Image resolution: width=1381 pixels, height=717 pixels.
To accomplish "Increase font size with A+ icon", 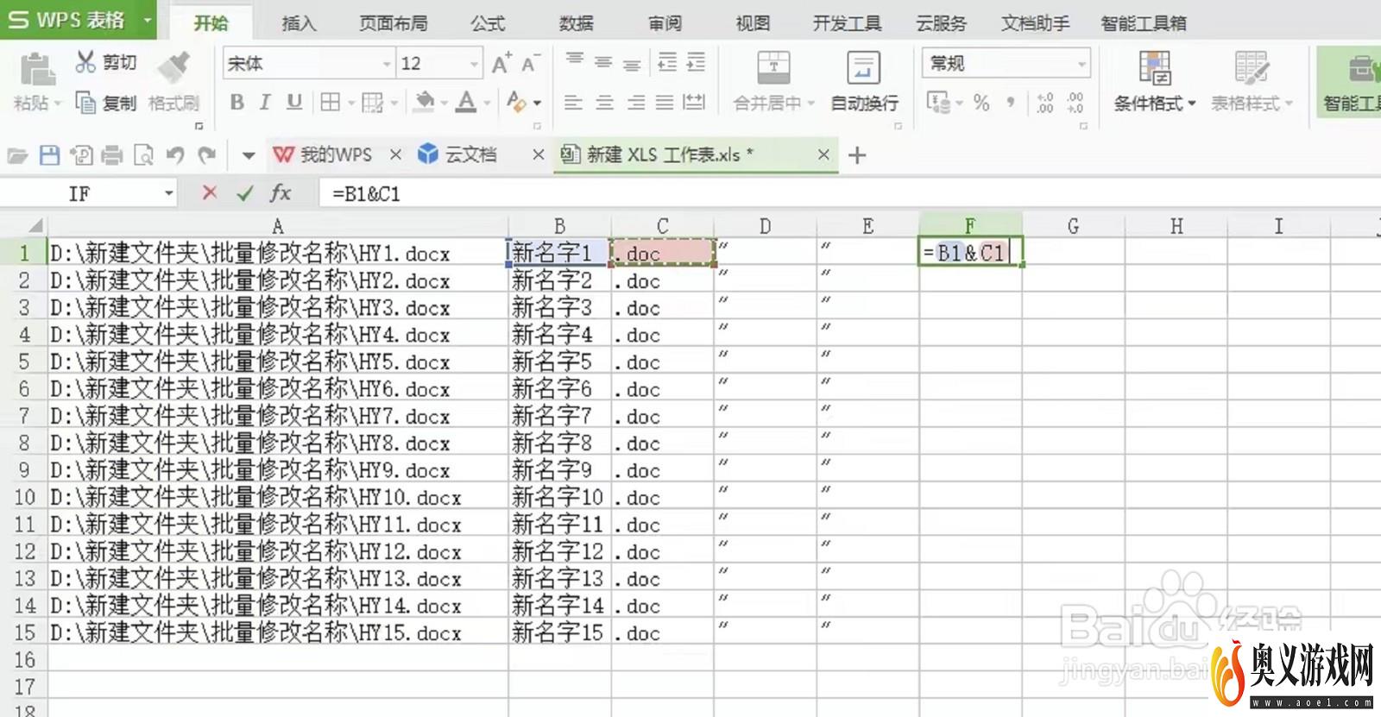I will point(501,63).
